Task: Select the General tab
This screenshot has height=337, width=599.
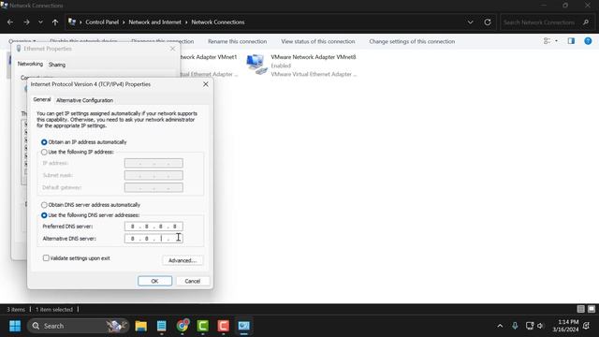Action: [41, 99]
